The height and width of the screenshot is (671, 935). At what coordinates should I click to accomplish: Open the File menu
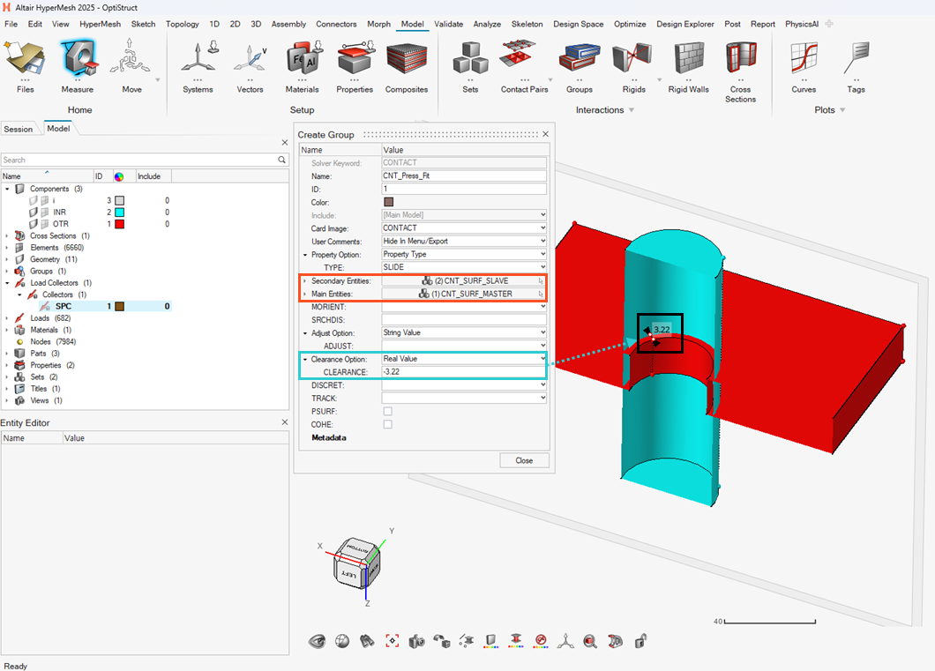(x=11, y=24)
